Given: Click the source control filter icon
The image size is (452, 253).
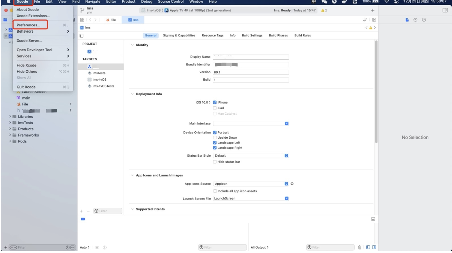Looking at the screenshot, I should (73, 247).
